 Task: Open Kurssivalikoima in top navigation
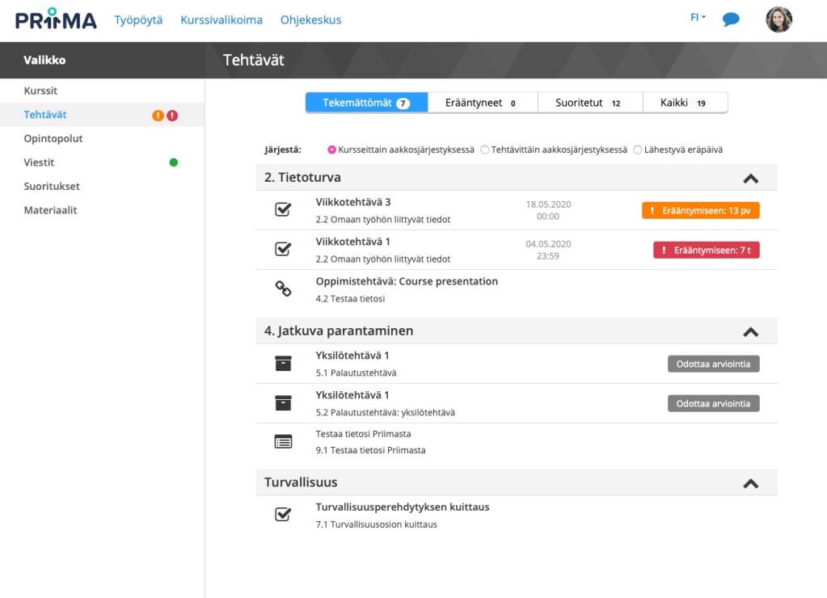click(x=222, y=20)
